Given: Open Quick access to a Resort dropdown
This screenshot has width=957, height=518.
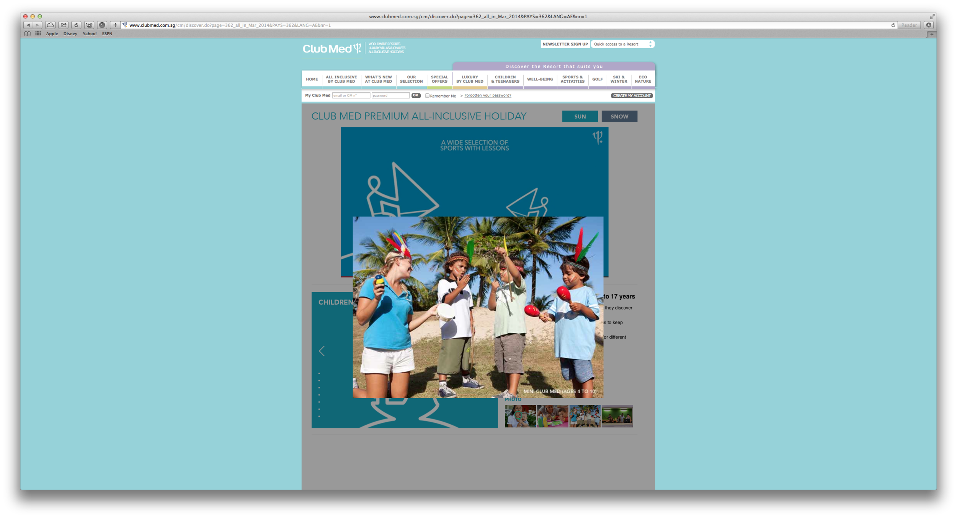Looking at the screenshot, I should 622,44.
